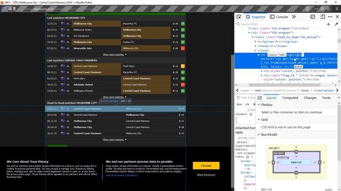Collapse the selected tr odd highlight node
This screenshot has height=191, width=341.
pyautogui.click(x=258, y=55)
